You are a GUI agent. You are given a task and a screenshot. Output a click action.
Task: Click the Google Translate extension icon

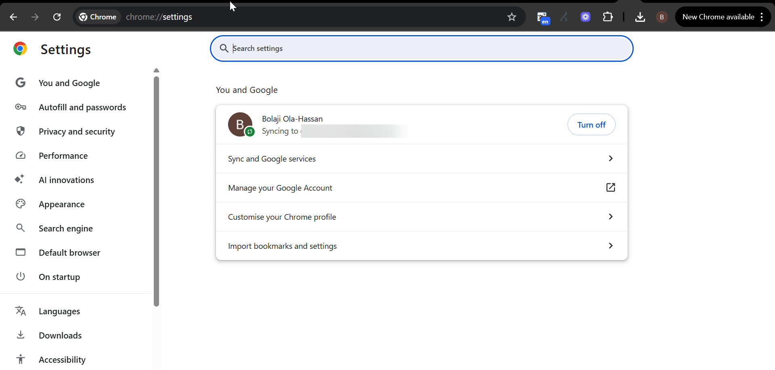pyautogui.click(x=543, y=17)
